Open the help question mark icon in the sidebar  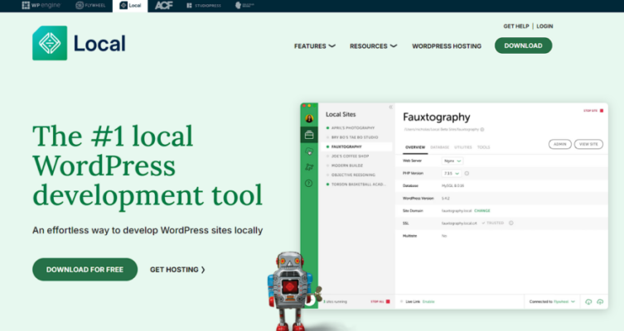(309, 183)
